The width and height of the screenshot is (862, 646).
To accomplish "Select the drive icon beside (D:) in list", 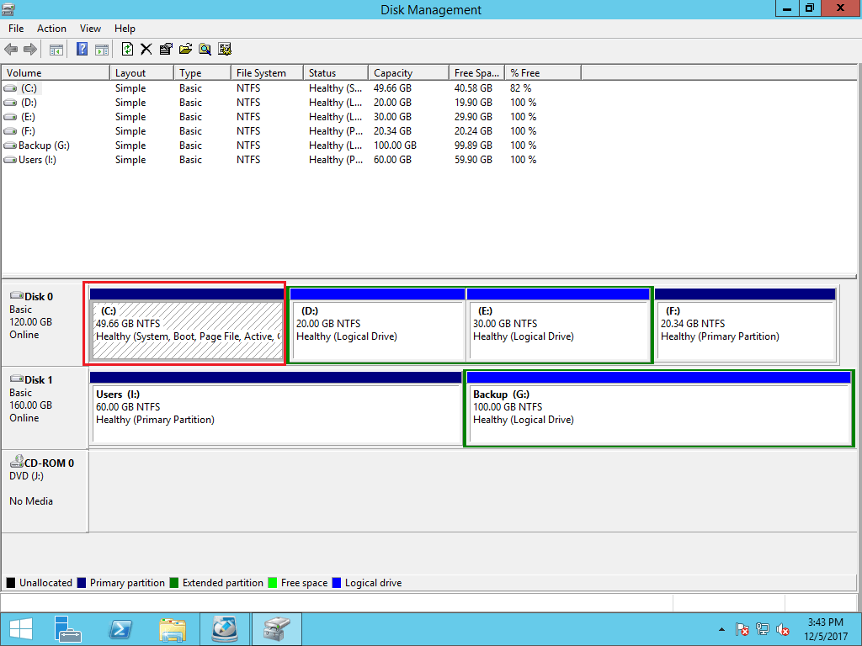I will pyautogui.click(x=10, y=103).
